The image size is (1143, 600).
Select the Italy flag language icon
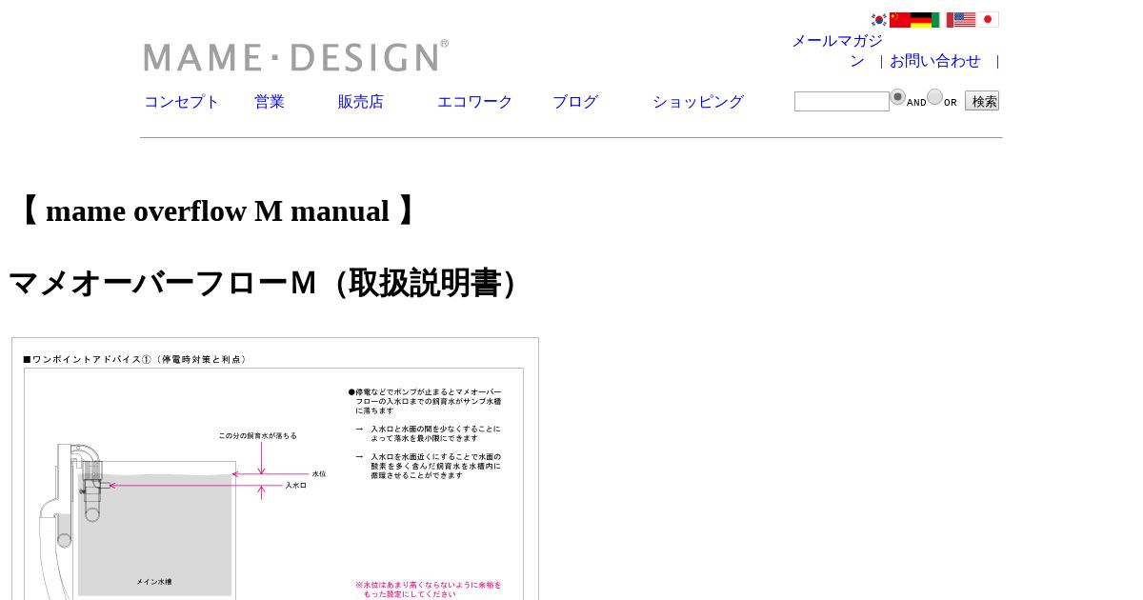click(943, 19)
